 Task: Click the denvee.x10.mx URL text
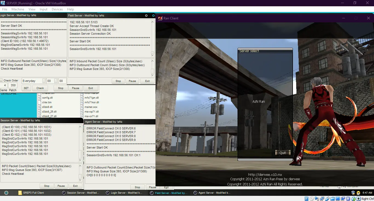(265, 175)
